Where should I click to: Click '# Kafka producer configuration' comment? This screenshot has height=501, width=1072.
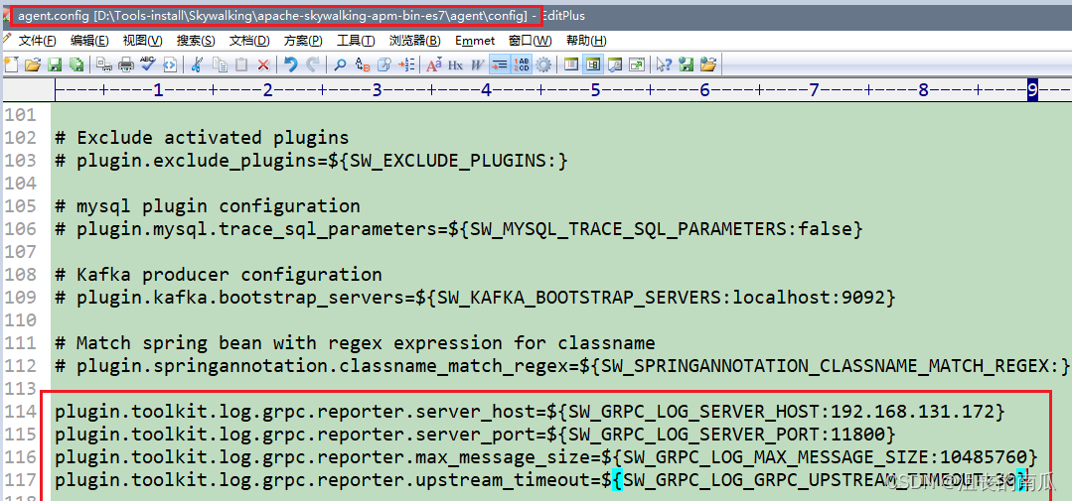pos(219,275)
